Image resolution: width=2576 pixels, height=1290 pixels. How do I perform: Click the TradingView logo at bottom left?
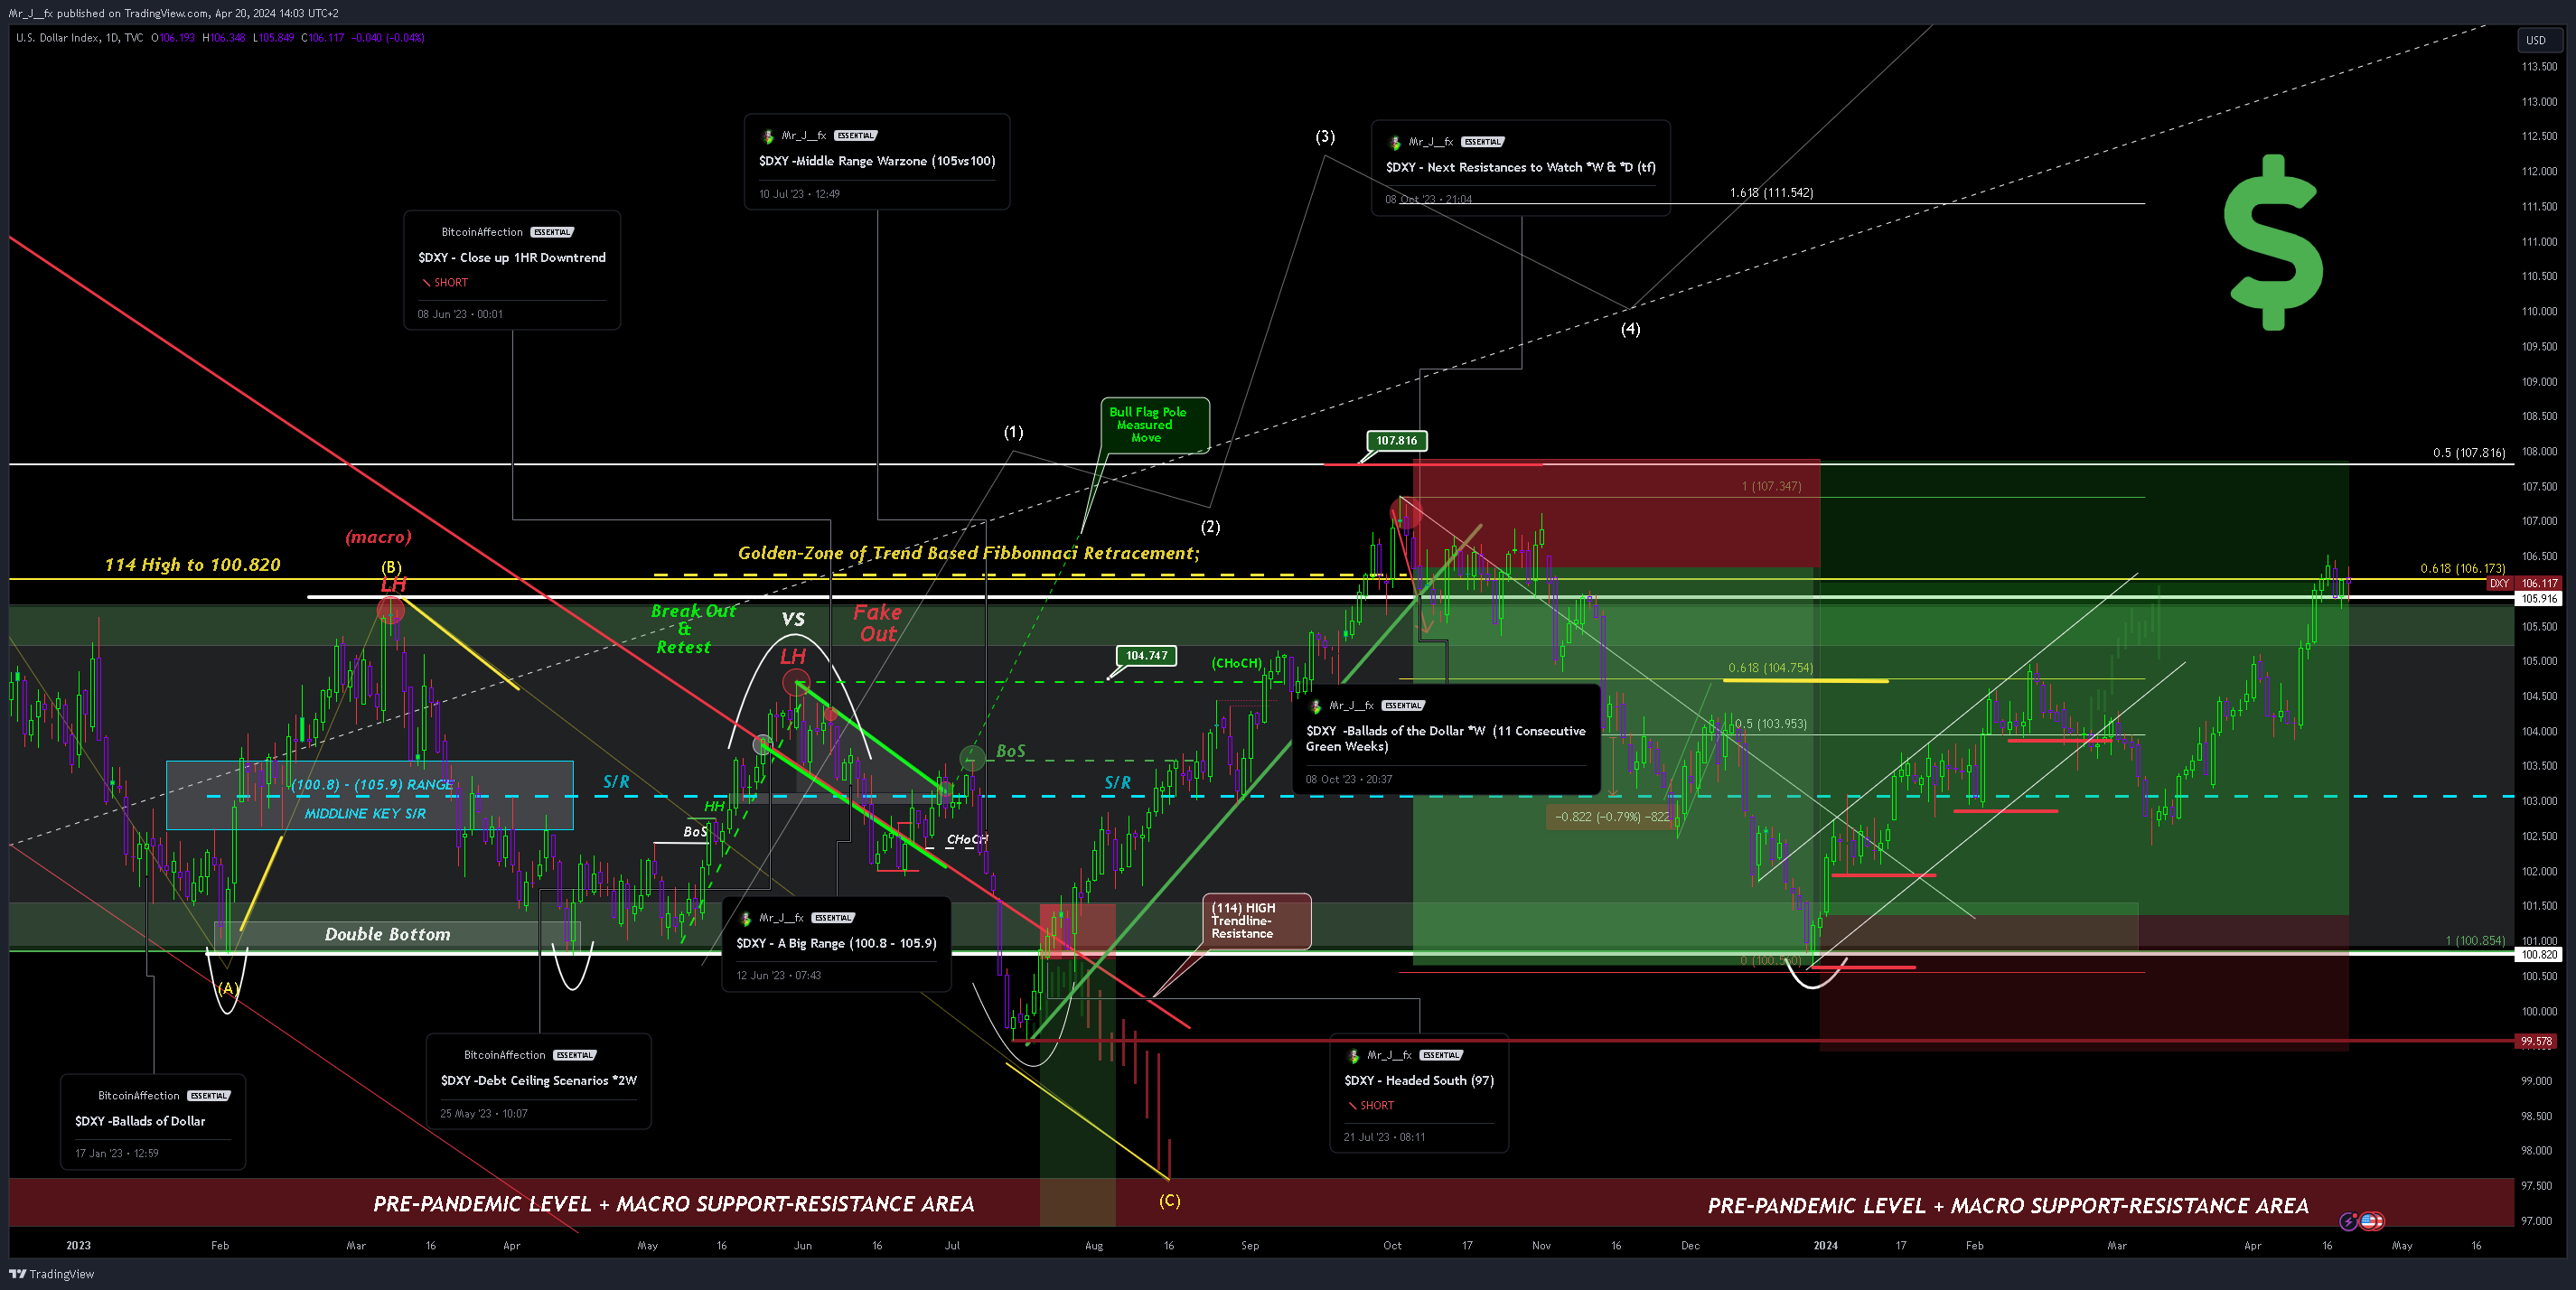coord(52,1274)
